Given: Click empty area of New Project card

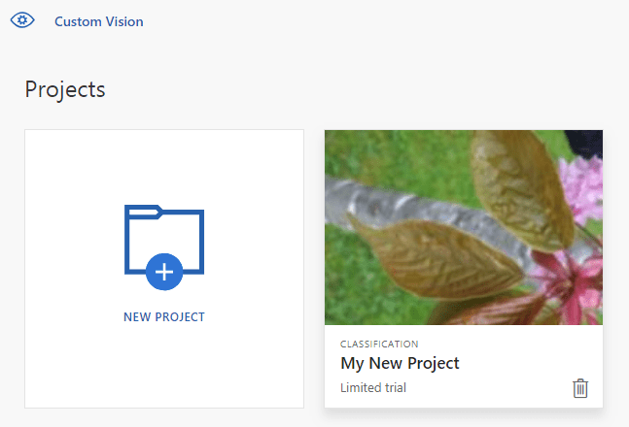Looking at the screenshot, I should click(78, 175).
